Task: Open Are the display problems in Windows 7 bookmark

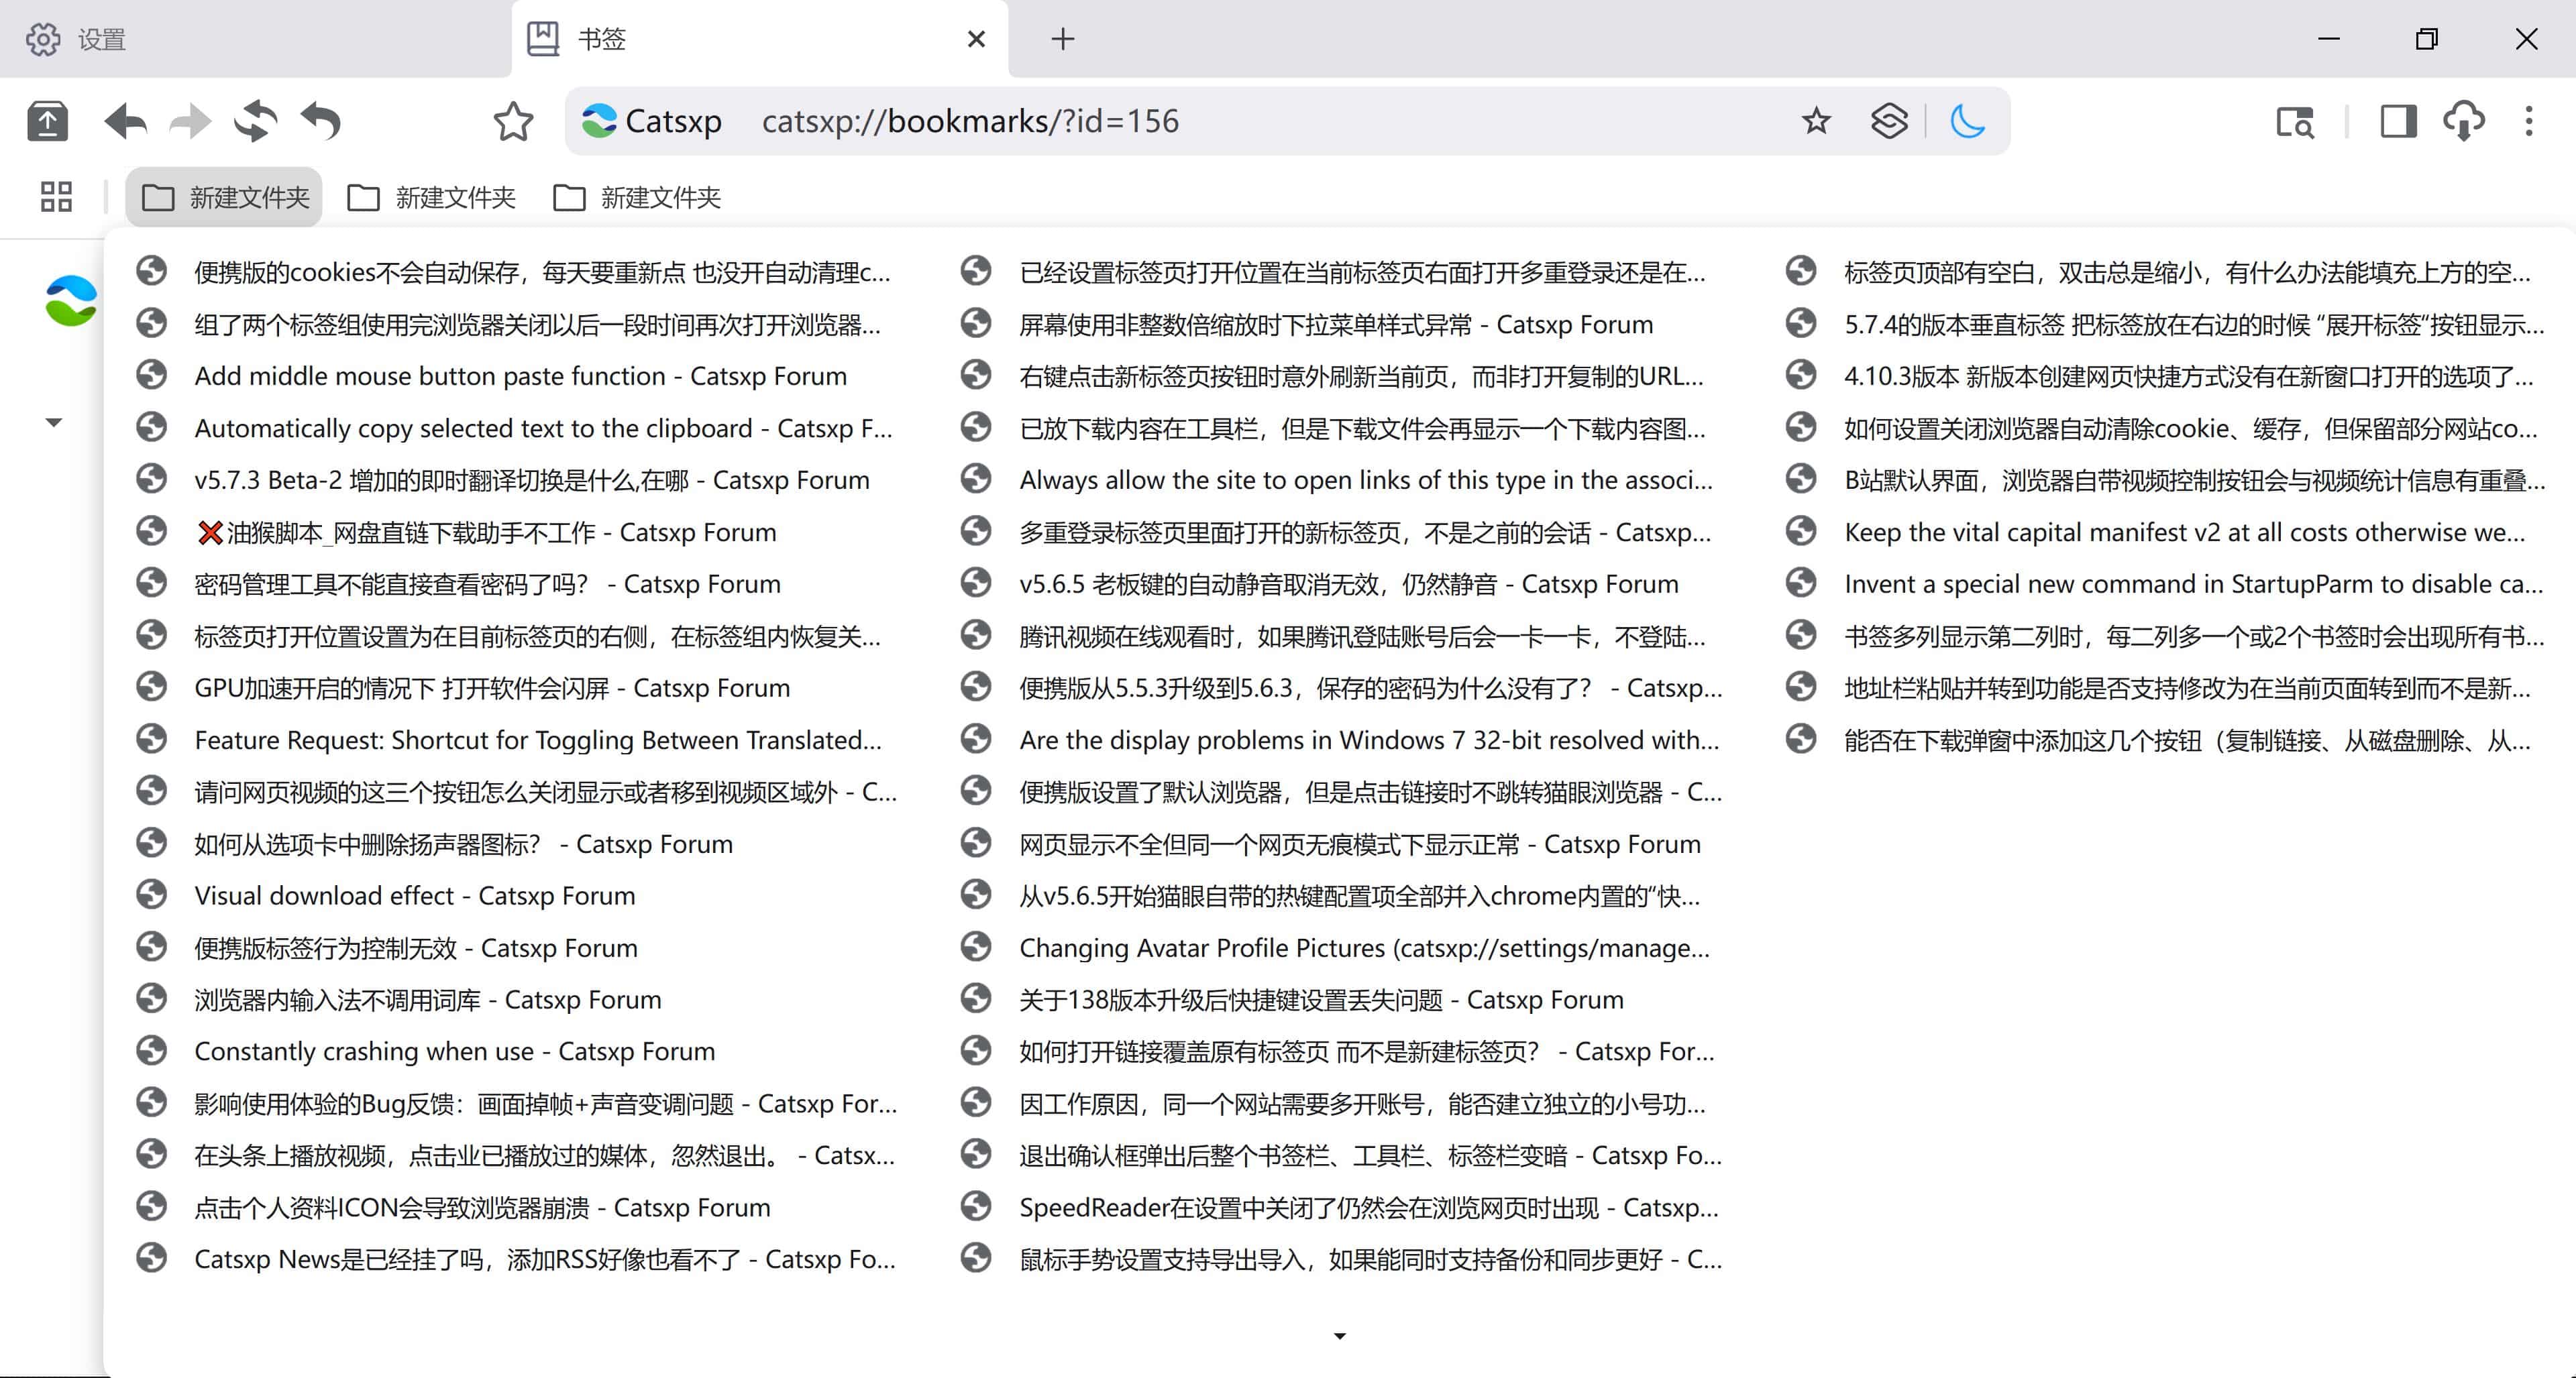Action: tap(1340, 740)
